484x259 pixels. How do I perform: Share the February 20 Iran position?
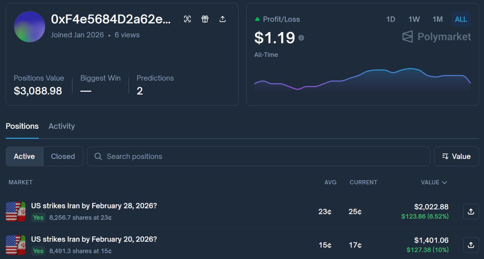[471, 245]
